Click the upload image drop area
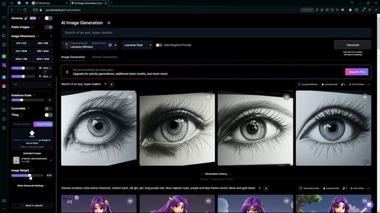 [32, 140]
